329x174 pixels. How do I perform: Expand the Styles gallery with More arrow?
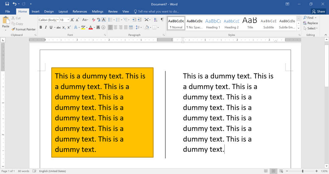tap(299, 29)
